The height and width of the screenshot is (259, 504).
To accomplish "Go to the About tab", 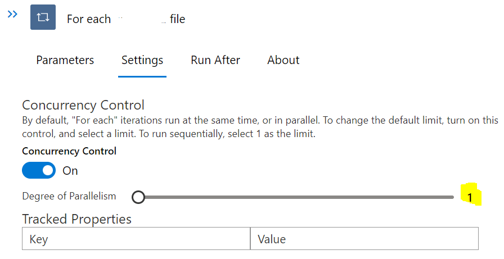I will coord(283,60).
